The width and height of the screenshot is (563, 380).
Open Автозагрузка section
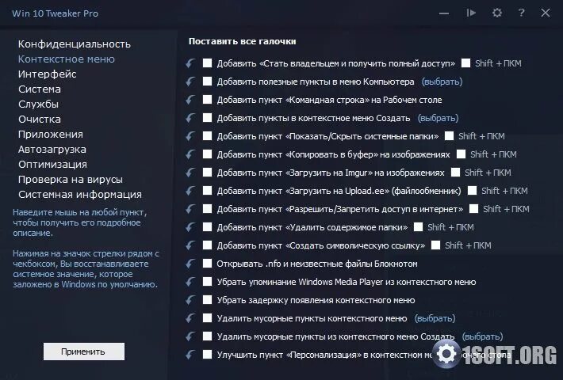(x=52, y=150)
